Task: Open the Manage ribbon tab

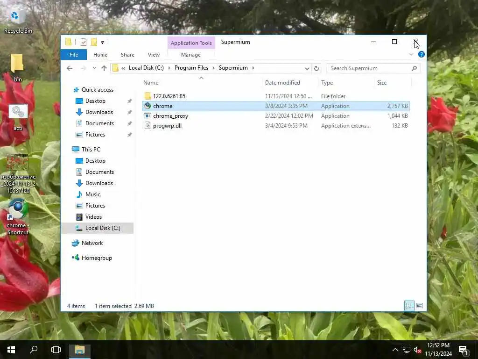Action: click(191, 55)
